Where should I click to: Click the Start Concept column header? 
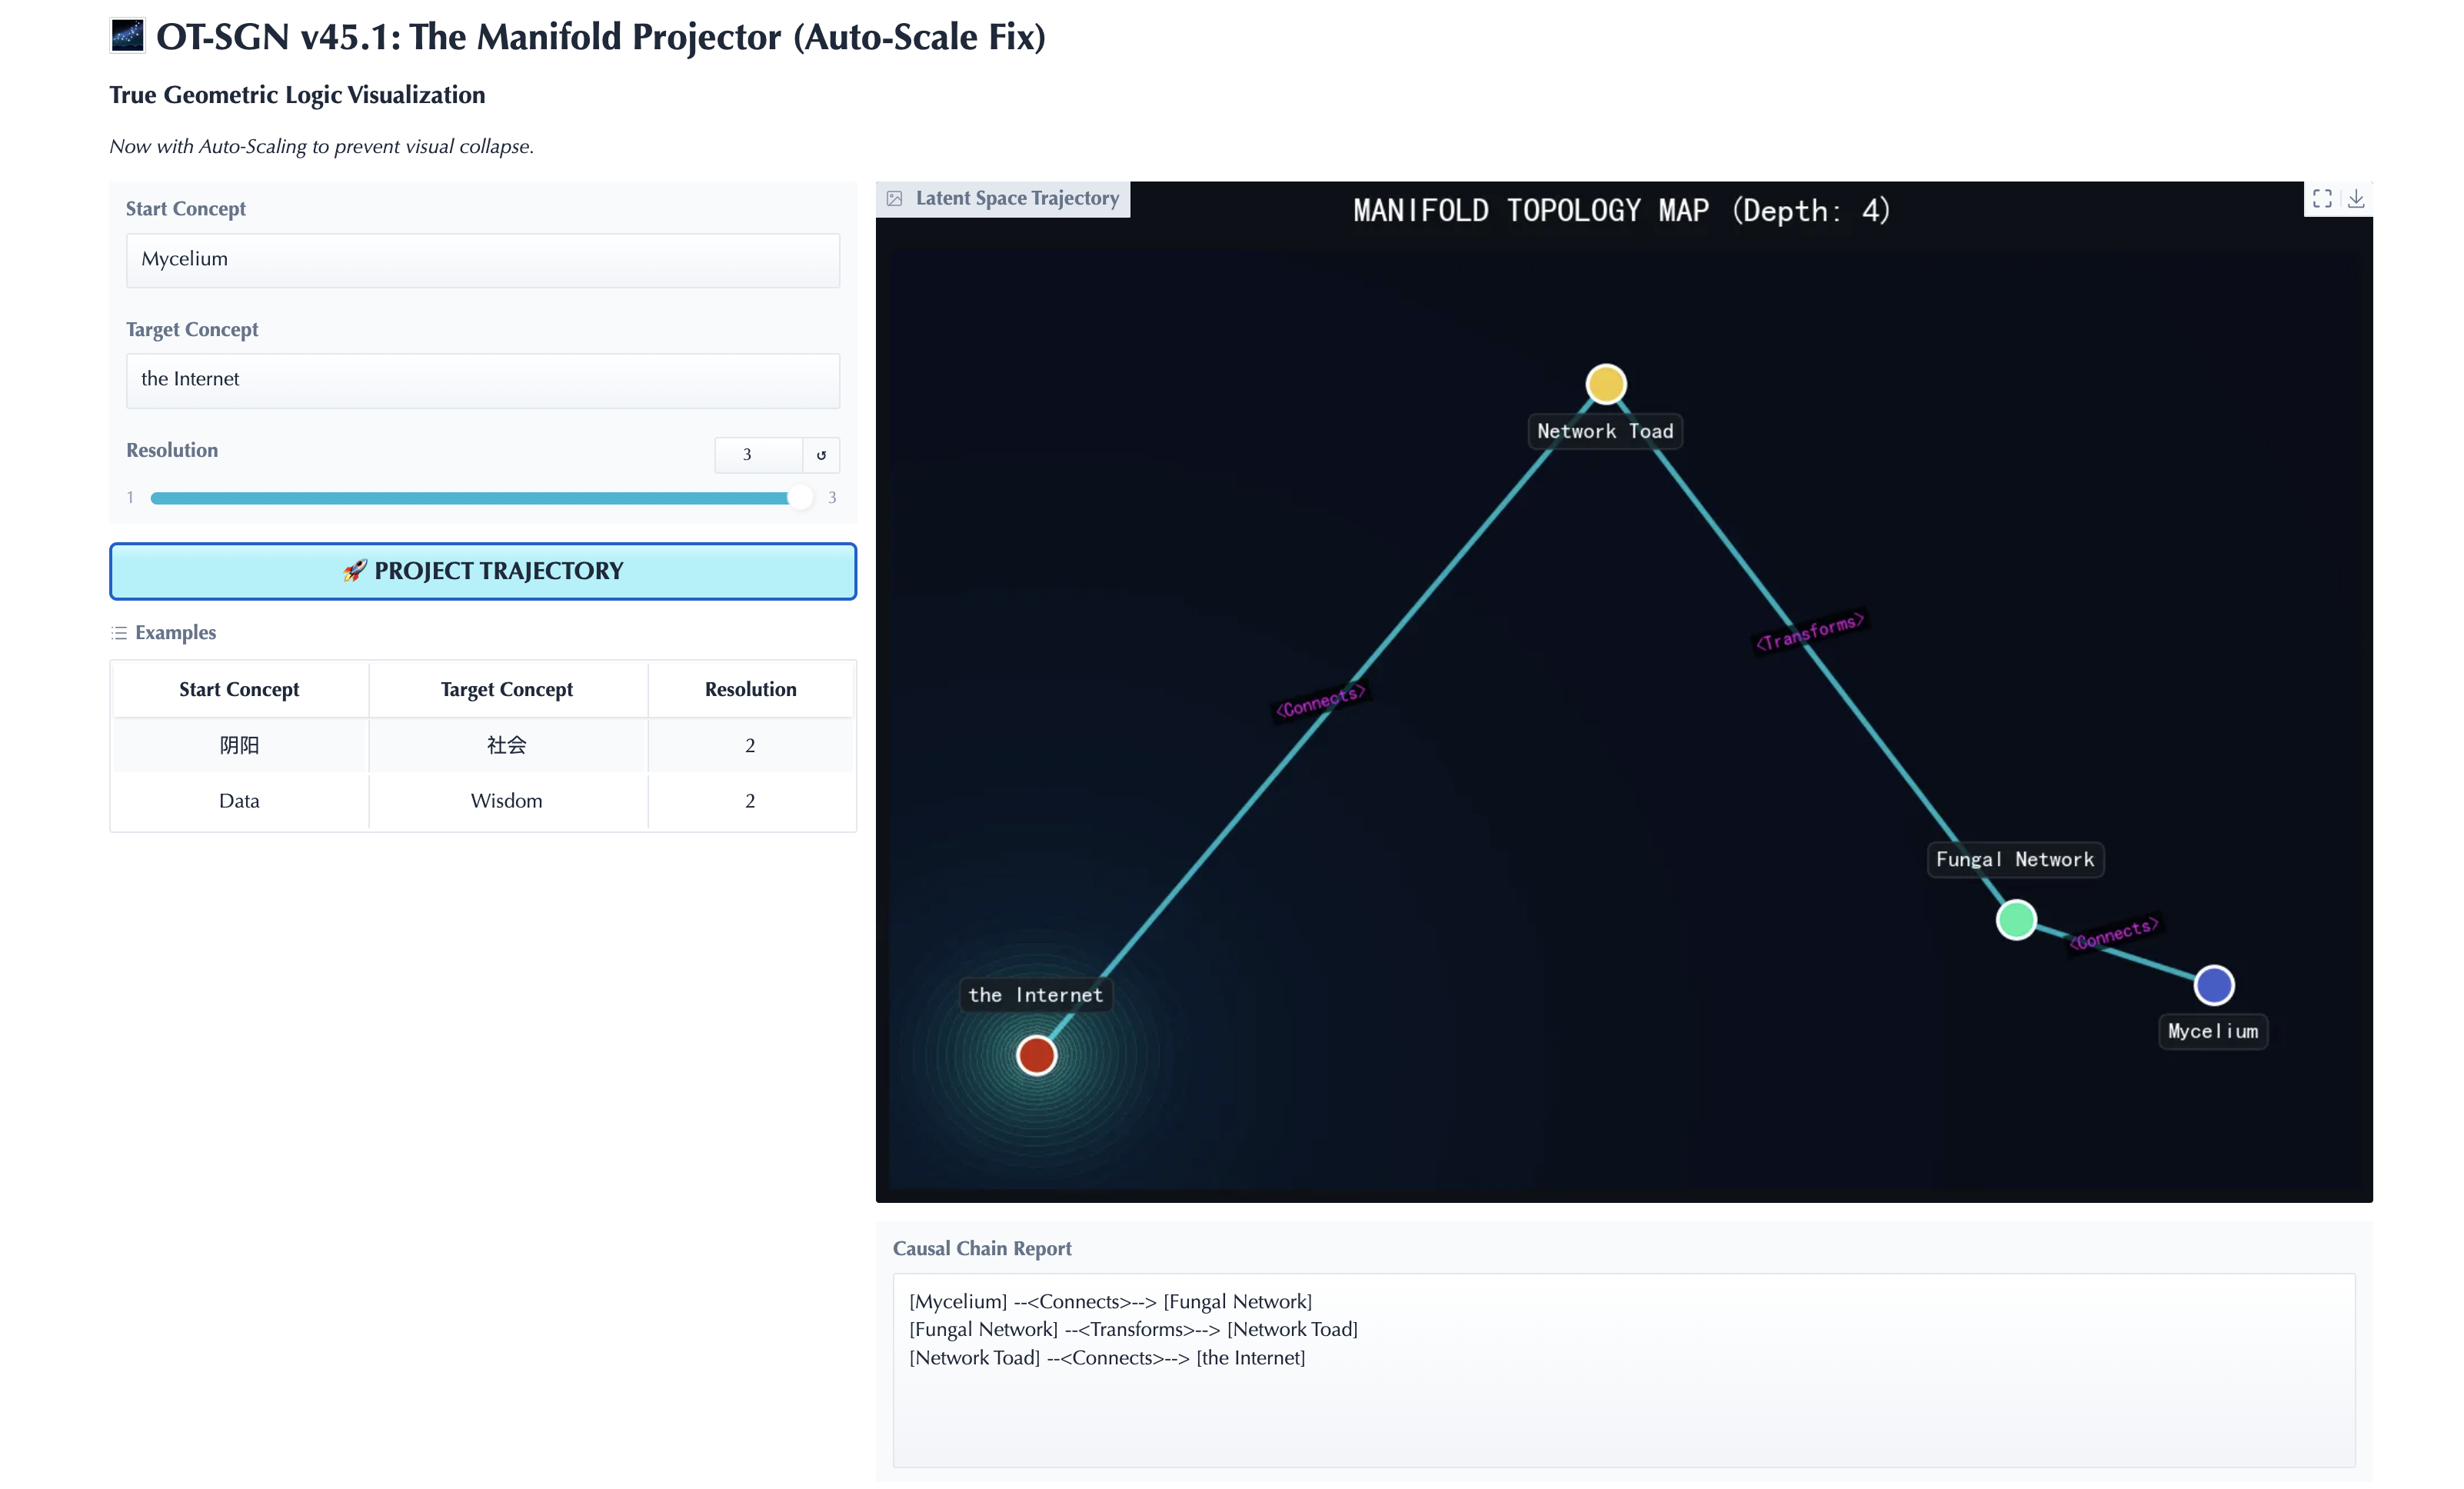(239, 690)
